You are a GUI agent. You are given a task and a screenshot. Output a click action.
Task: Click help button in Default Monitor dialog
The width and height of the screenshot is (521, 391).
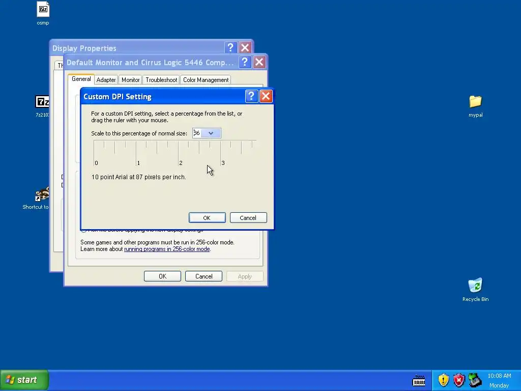tap(245, 62)
